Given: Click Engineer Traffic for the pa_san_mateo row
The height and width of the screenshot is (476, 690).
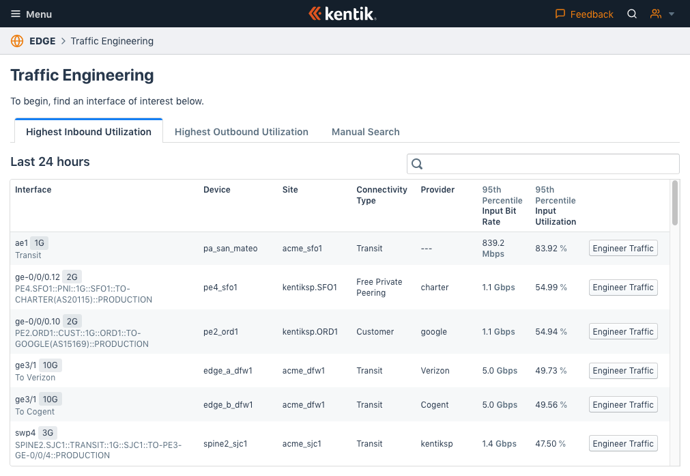Looking at the screenshot, I should (x=622, y=248).
